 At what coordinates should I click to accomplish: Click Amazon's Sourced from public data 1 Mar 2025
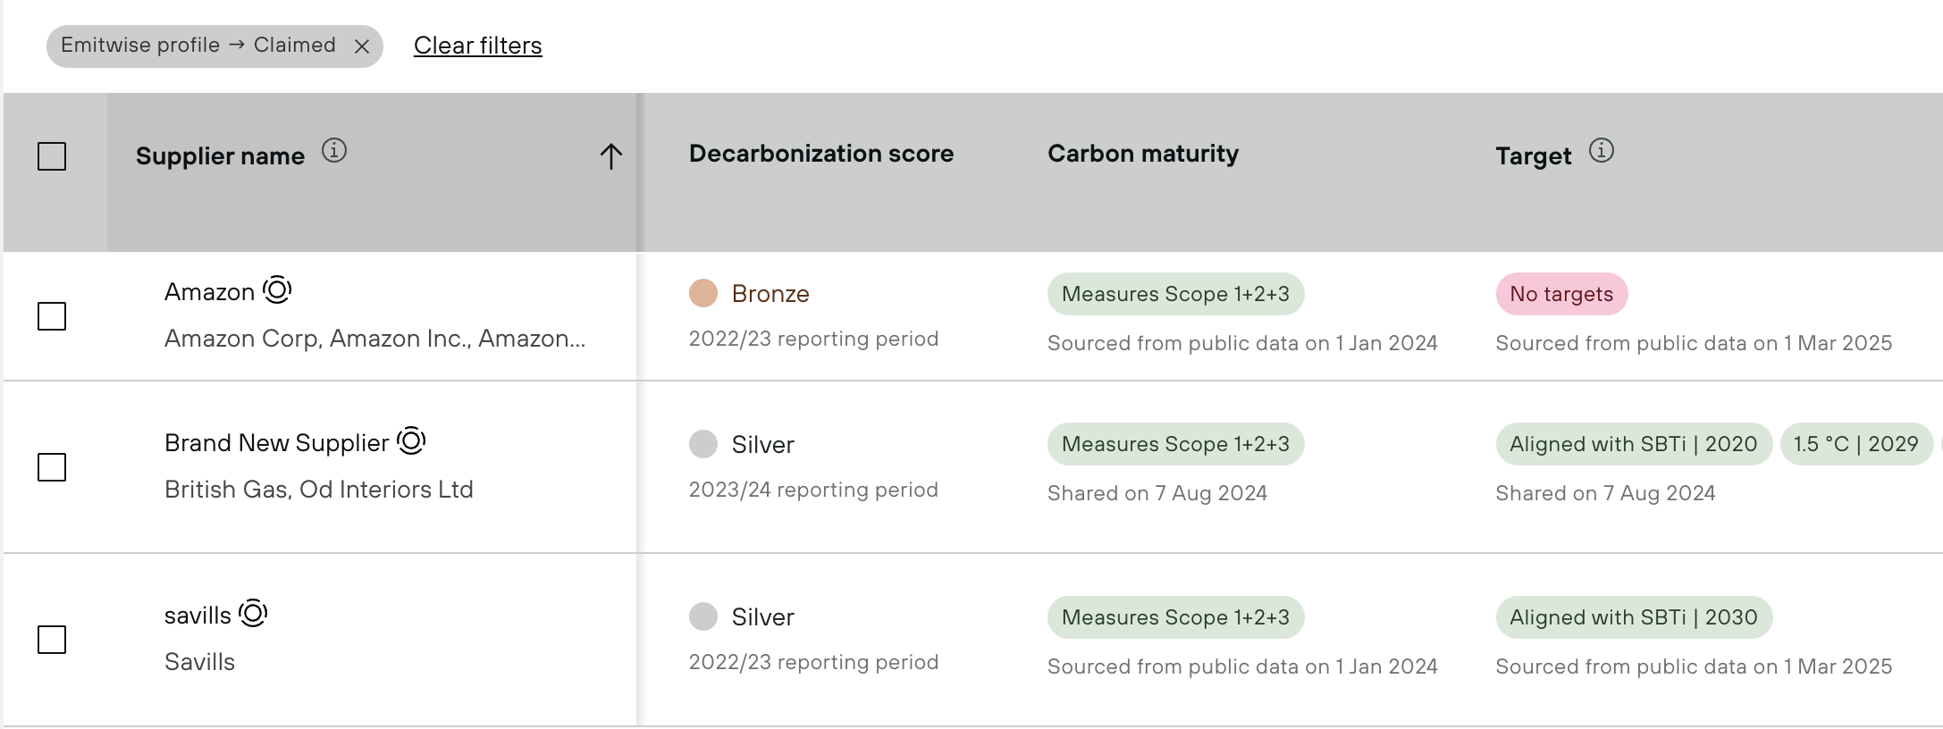pyautogui.click(x=1695, y=343)
